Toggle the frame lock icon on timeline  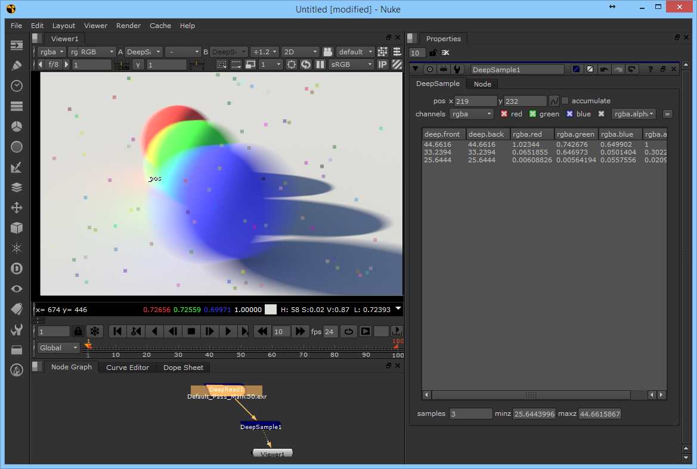click(78, 331)
